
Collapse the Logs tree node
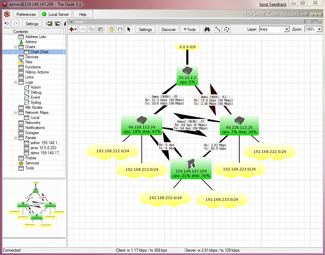click(x=16, y=82)
